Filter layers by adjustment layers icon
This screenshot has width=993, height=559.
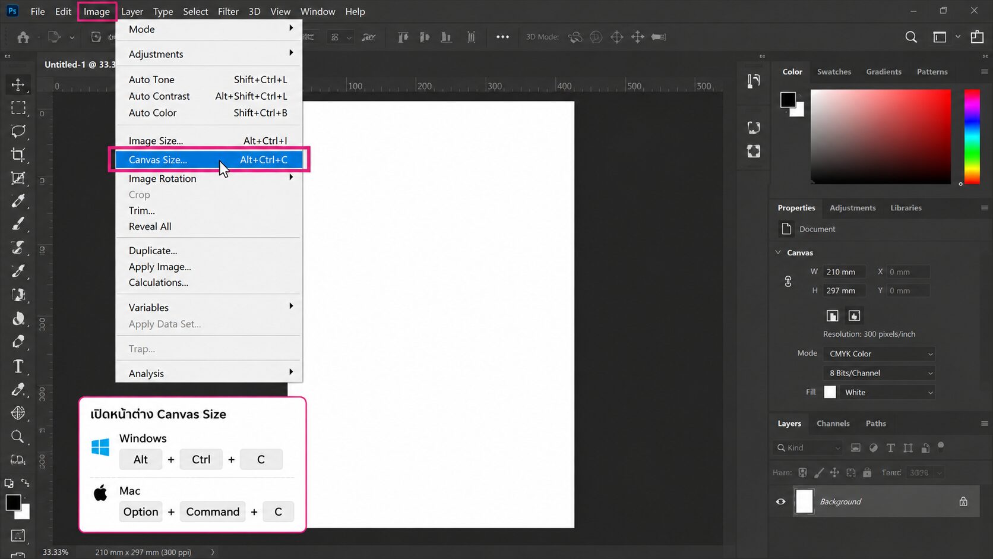pos(873,448)
